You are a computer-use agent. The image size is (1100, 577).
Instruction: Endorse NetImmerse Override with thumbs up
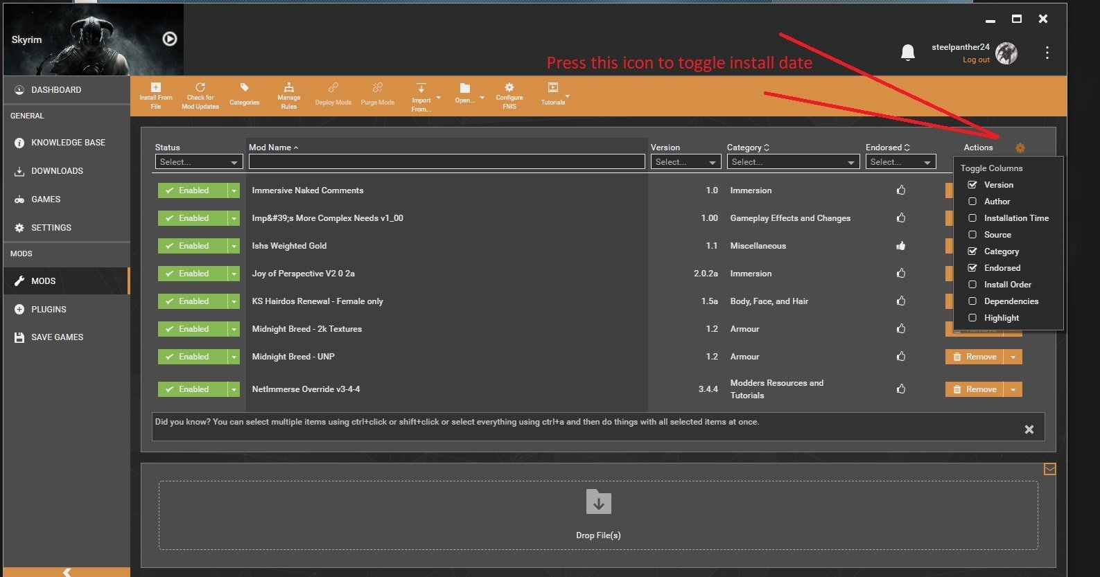tap(901, 389)
